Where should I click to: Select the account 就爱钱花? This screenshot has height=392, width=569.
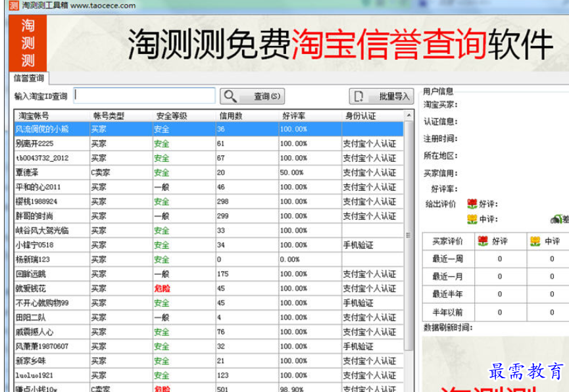coord(31,289)
